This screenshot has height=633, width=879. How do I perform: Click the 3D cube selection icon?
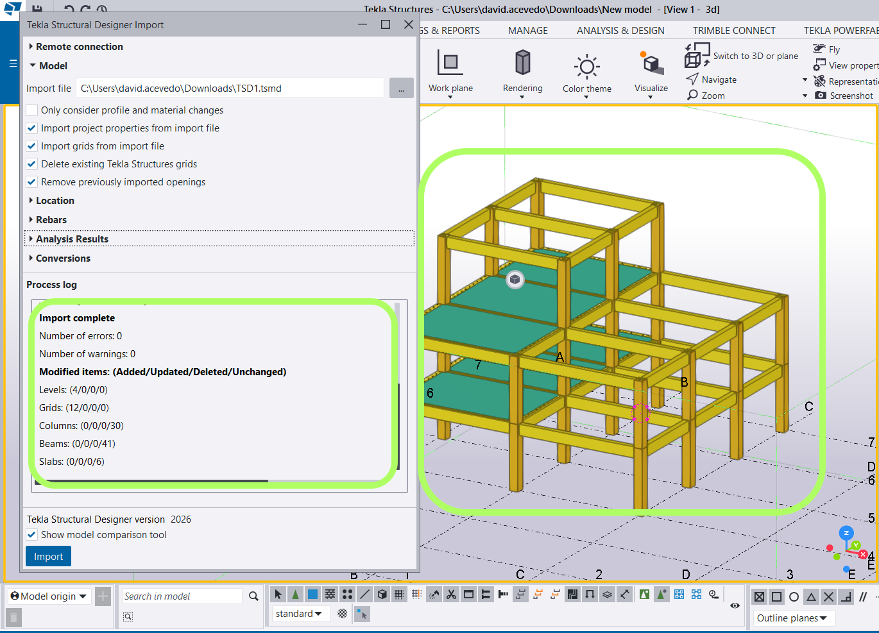coord(382,595)
